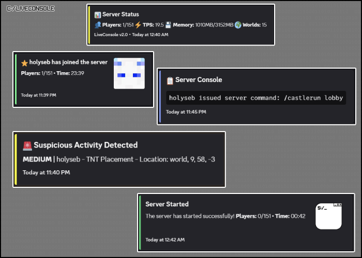362x258 pixels.
Task: Click the MEDIUM severity label
Action: point(37,159)
